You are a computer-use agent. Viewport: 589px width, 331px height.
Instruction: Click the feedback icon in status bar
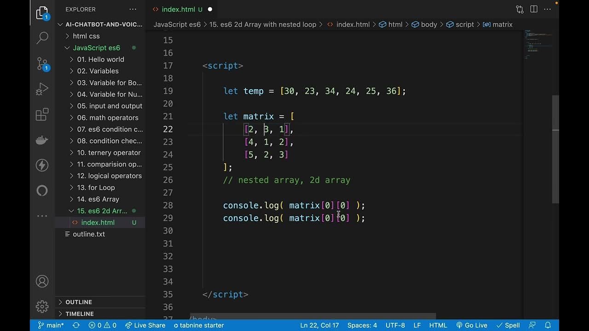tap(532, 325)
